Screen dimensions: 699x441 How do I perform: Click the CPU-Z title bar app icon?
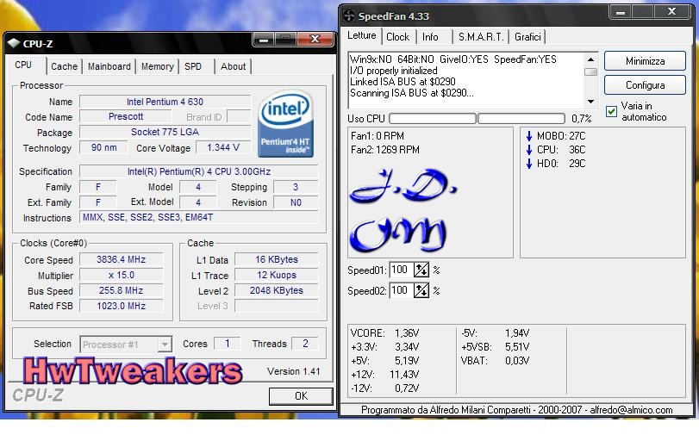click(13, 43)
